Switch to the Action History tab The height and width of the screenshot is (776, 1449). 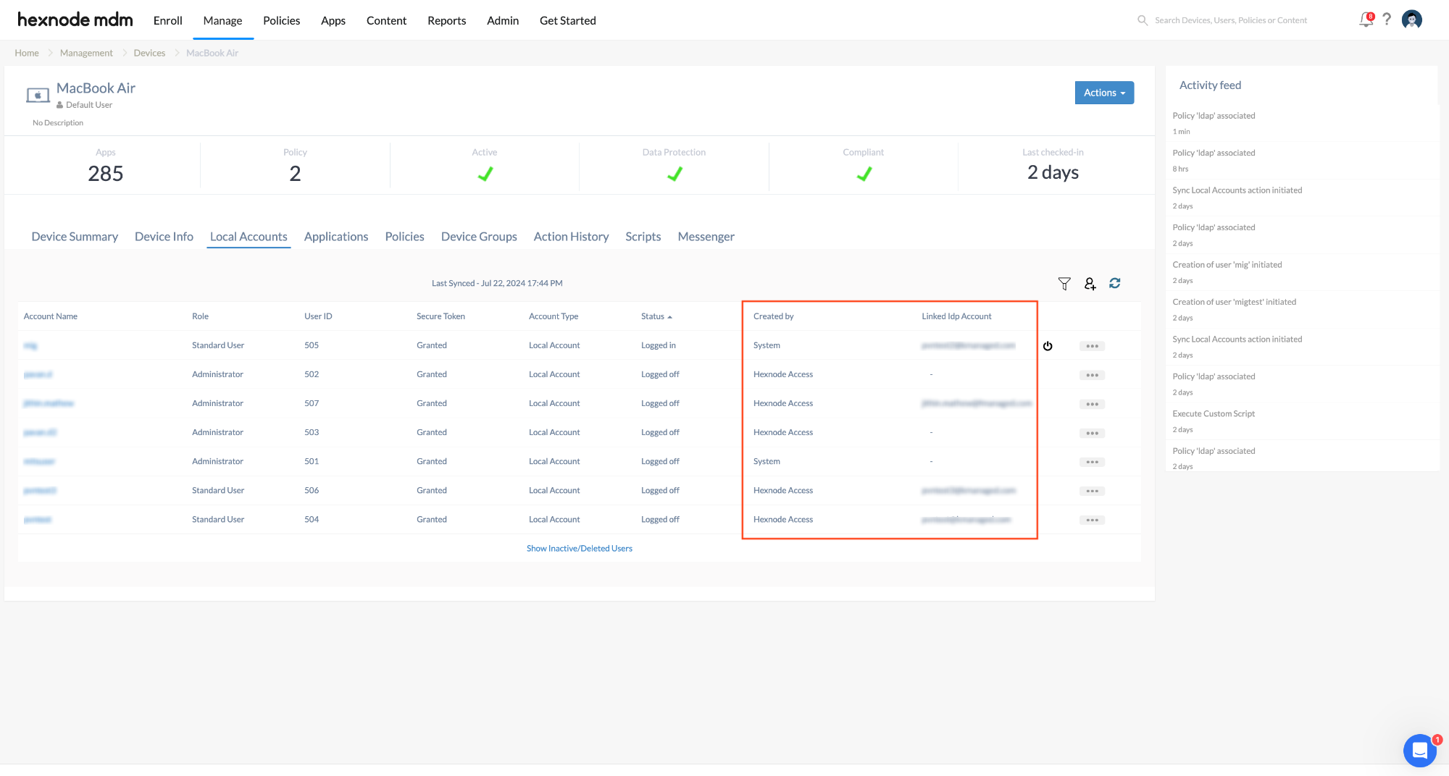(x=571, y=237)
